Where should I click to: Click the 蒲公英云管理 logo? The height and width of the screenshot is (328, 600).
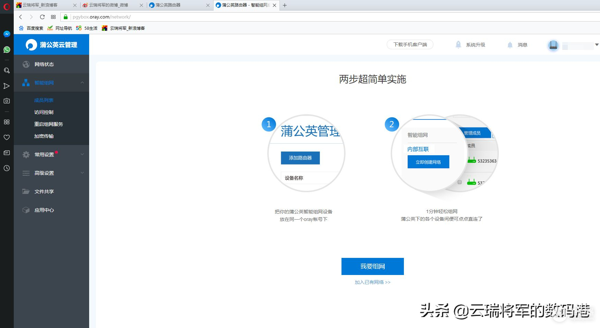point(51,44)
